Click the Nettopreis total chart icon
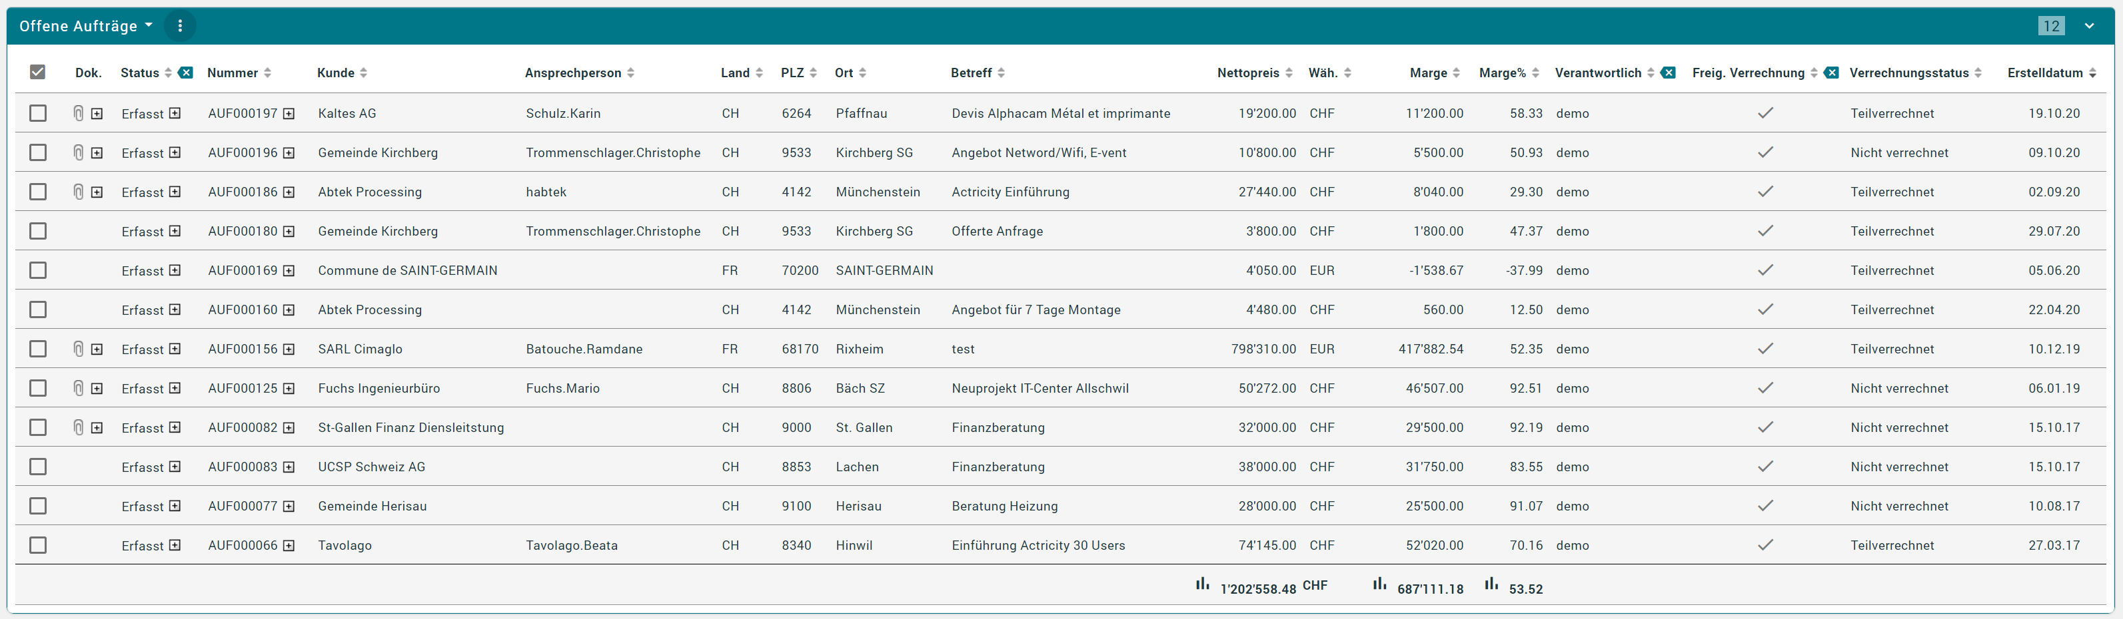 coord(1202,584)
